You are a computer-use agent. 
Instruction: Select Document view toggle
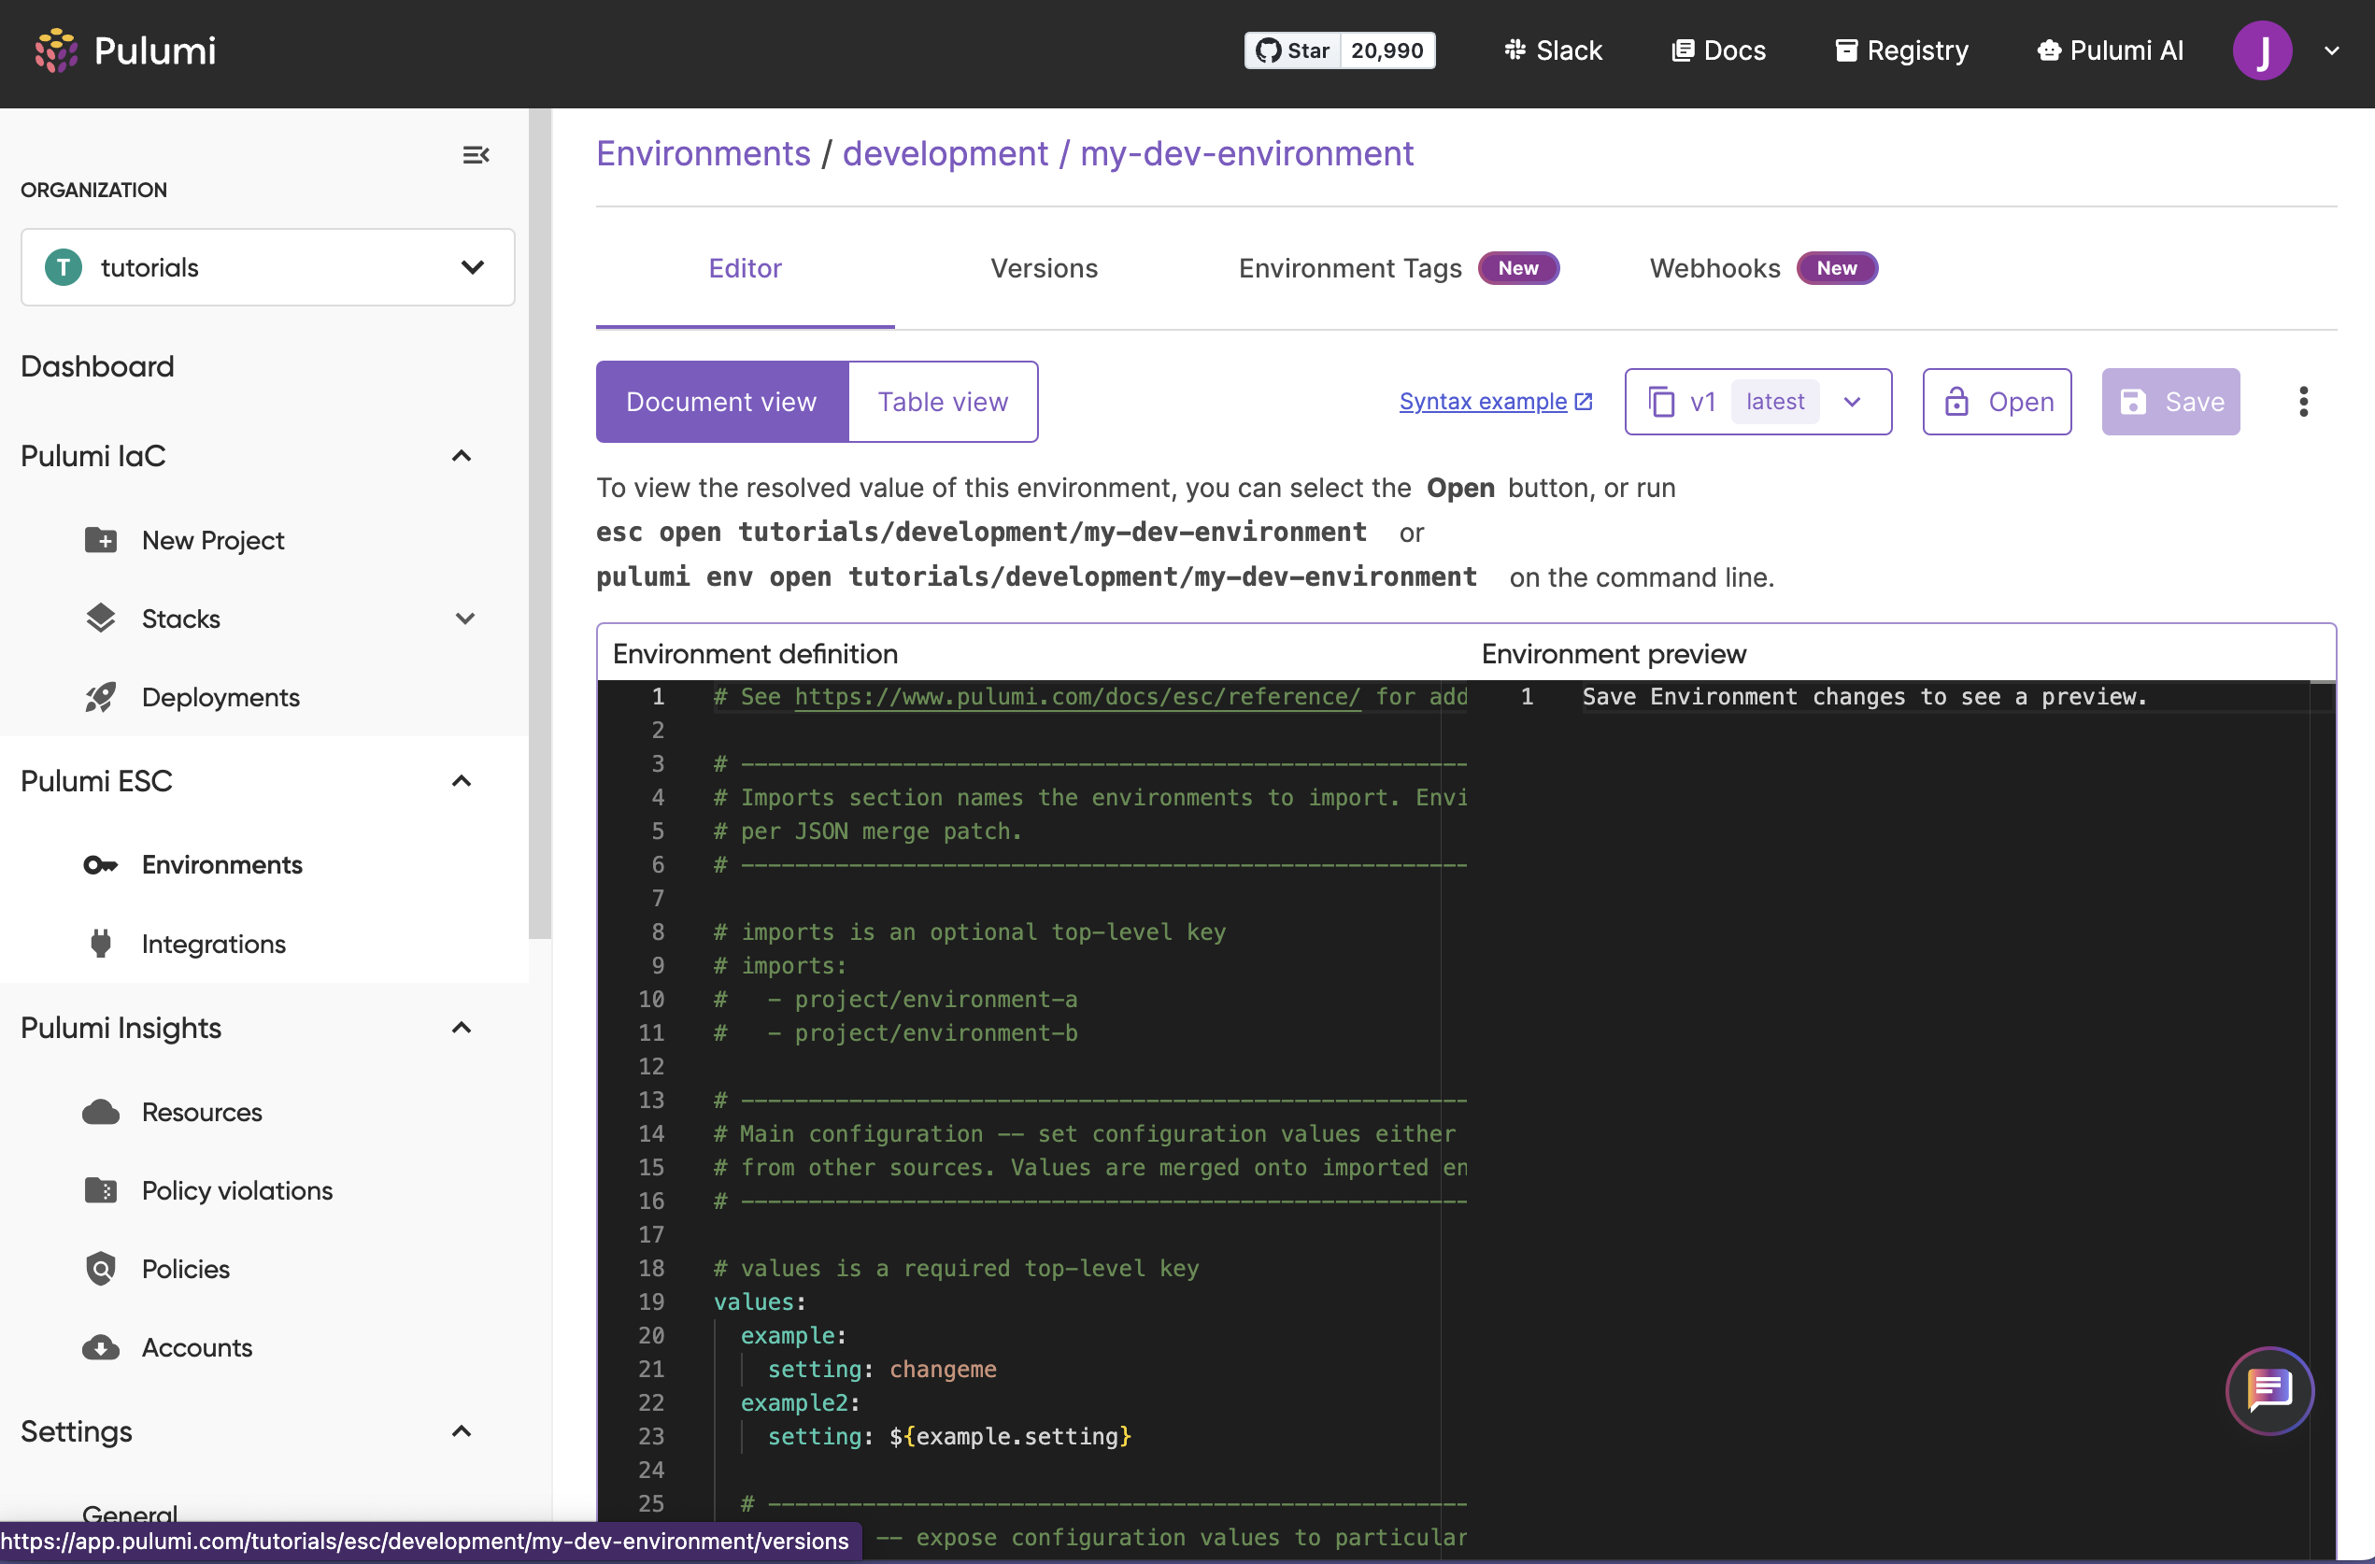(x=721, y=401)
